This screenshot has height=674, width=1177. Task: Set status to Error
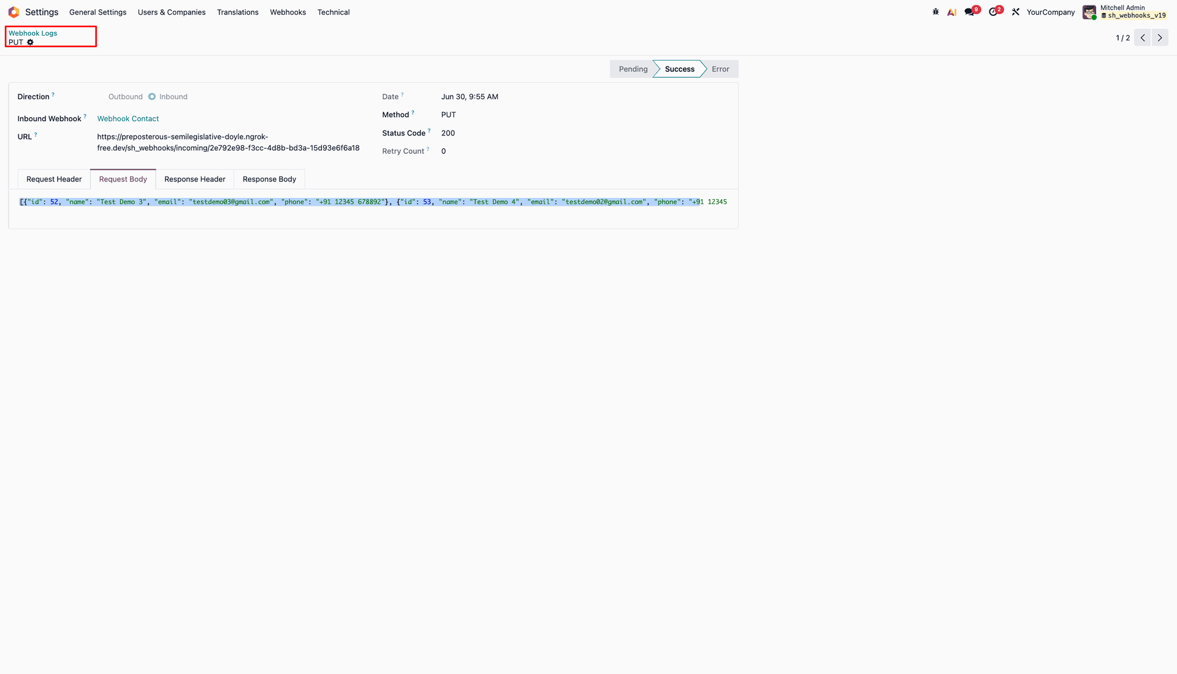pos(720,69)
